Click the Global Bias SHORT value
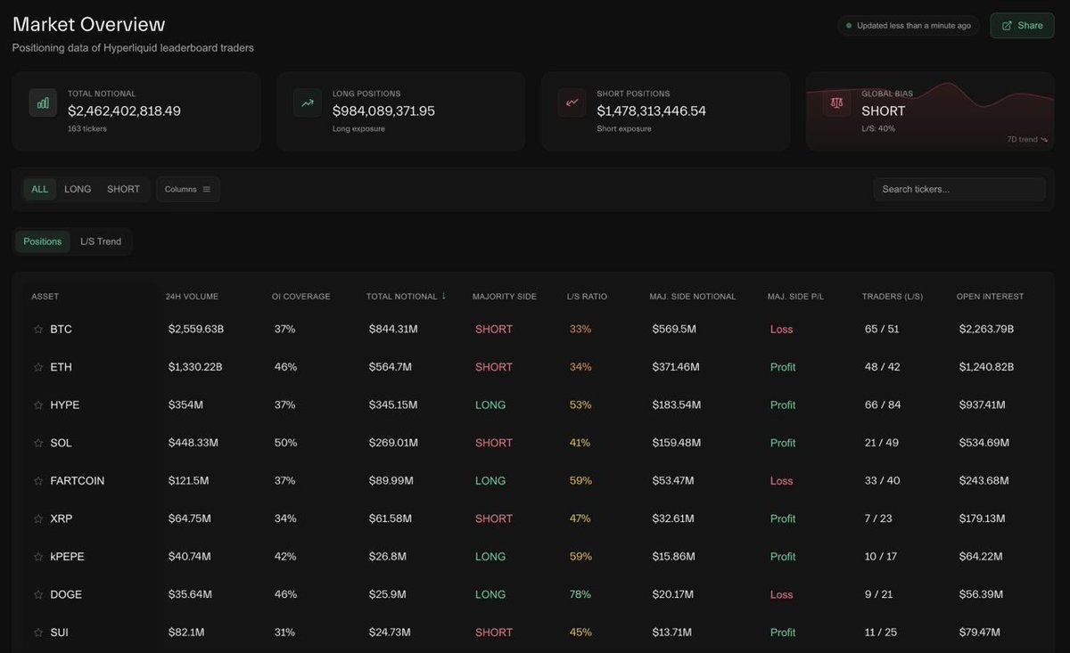Viewport: 1070px width, 653px height. tap(883, 111)
